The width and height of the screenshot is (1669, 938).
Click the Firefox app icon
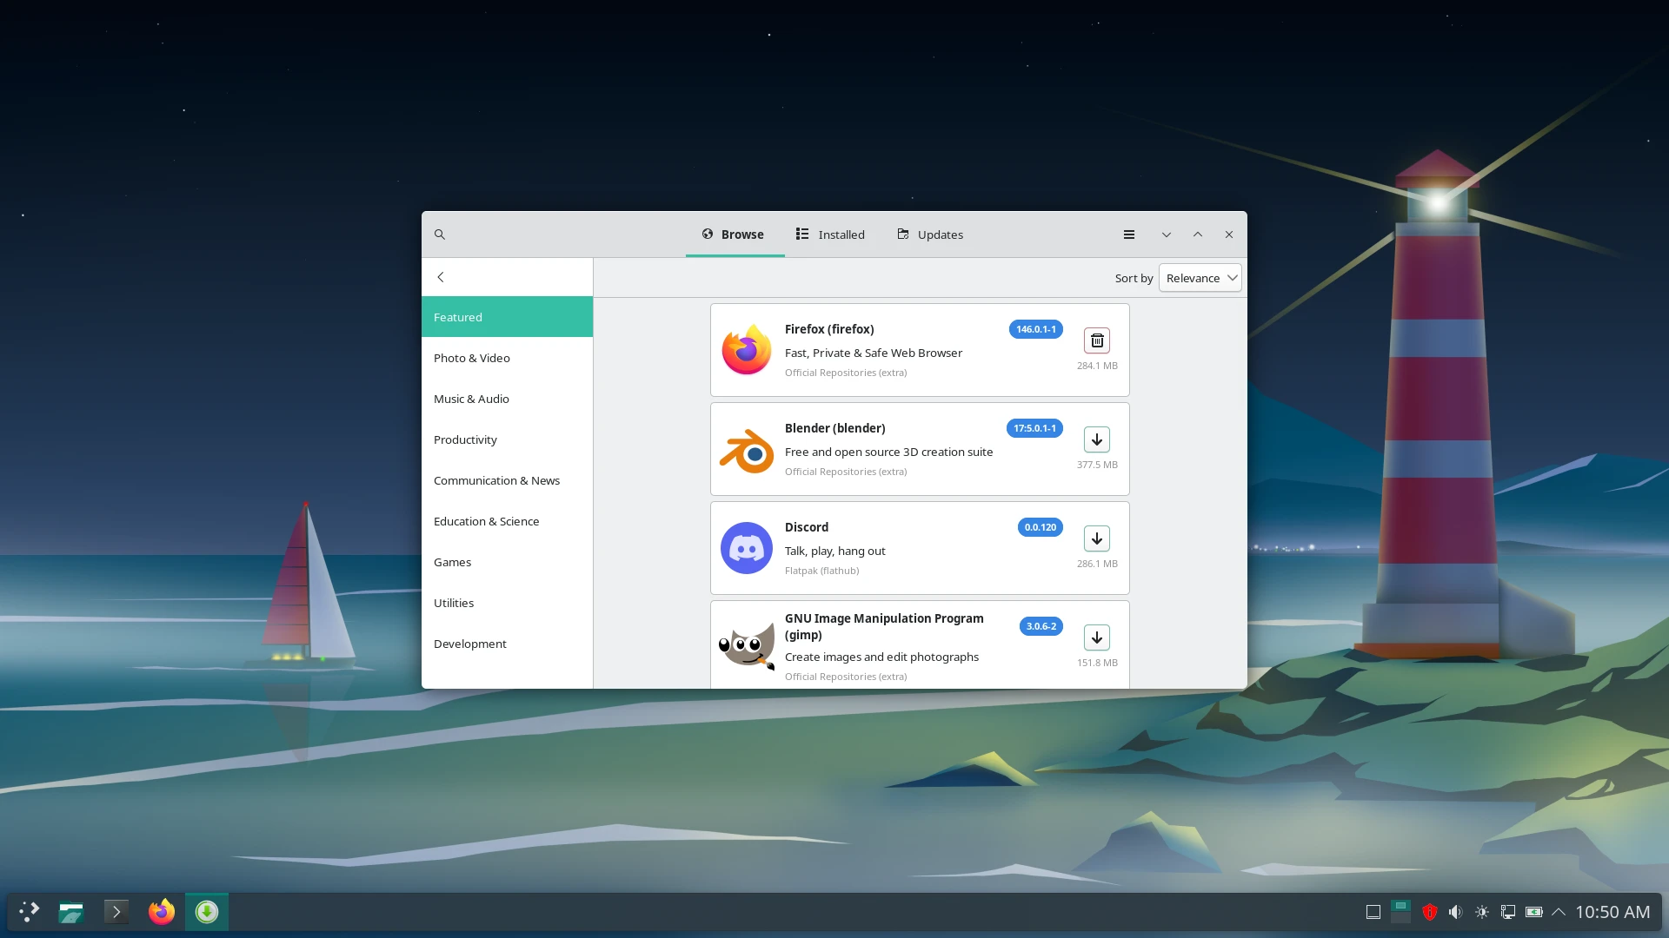pos(747,350)
